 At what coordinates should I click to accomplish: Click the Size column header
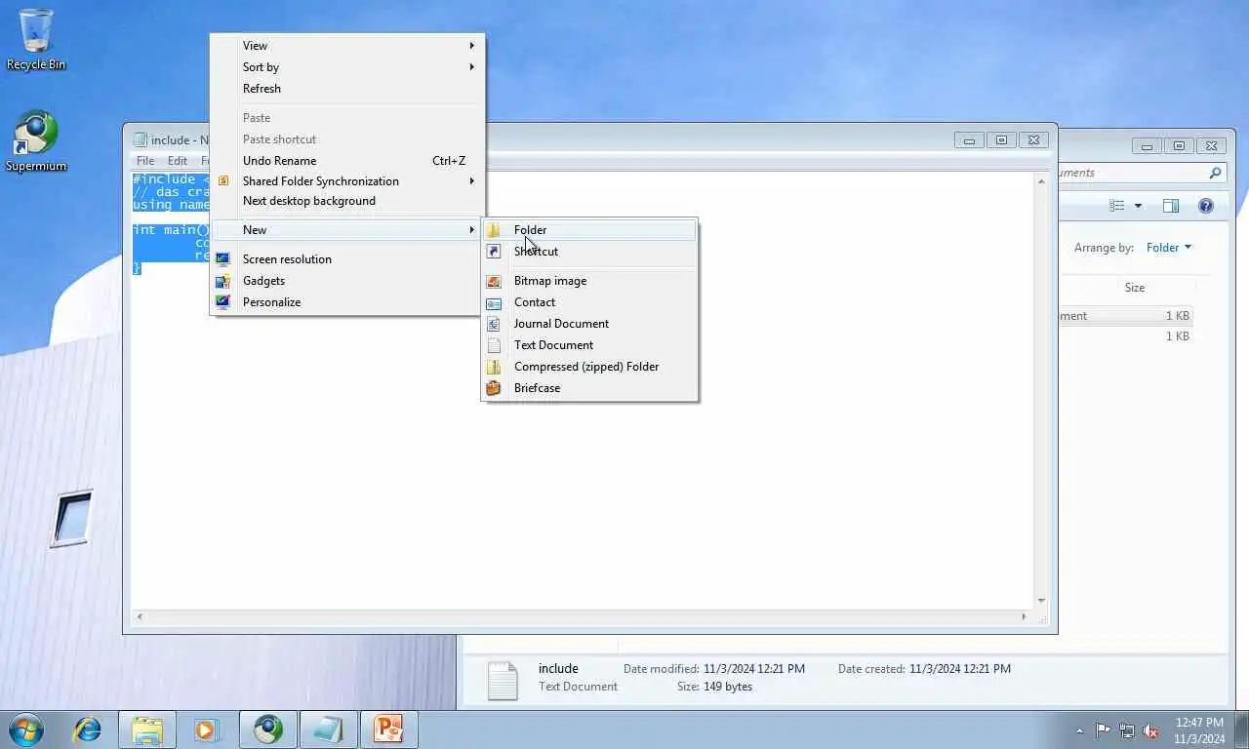coord(1135,288)
